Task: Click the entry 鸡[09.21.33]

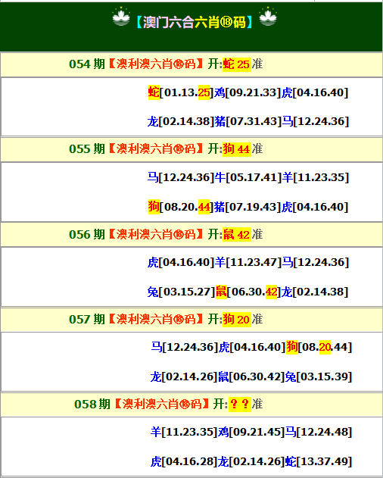Action: click(x=247, y=92)
